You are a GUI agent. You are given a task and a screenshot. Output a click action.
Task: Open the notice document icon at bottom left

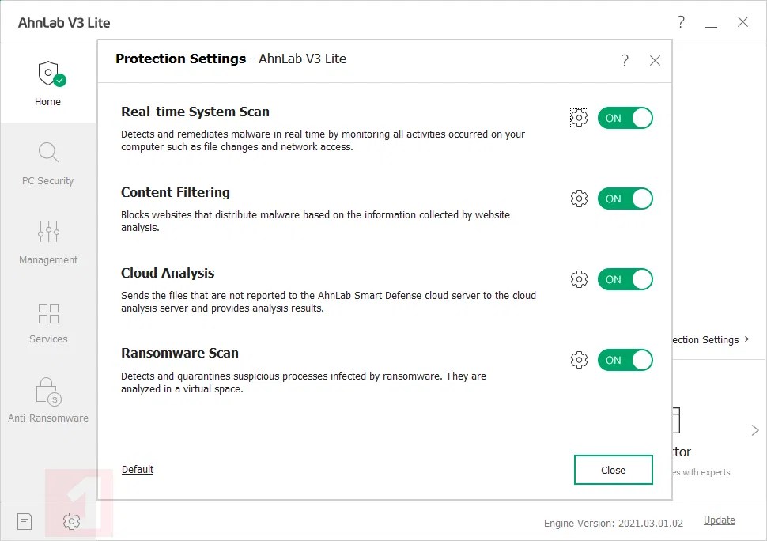pyautogui.click(x=24, y=521)
